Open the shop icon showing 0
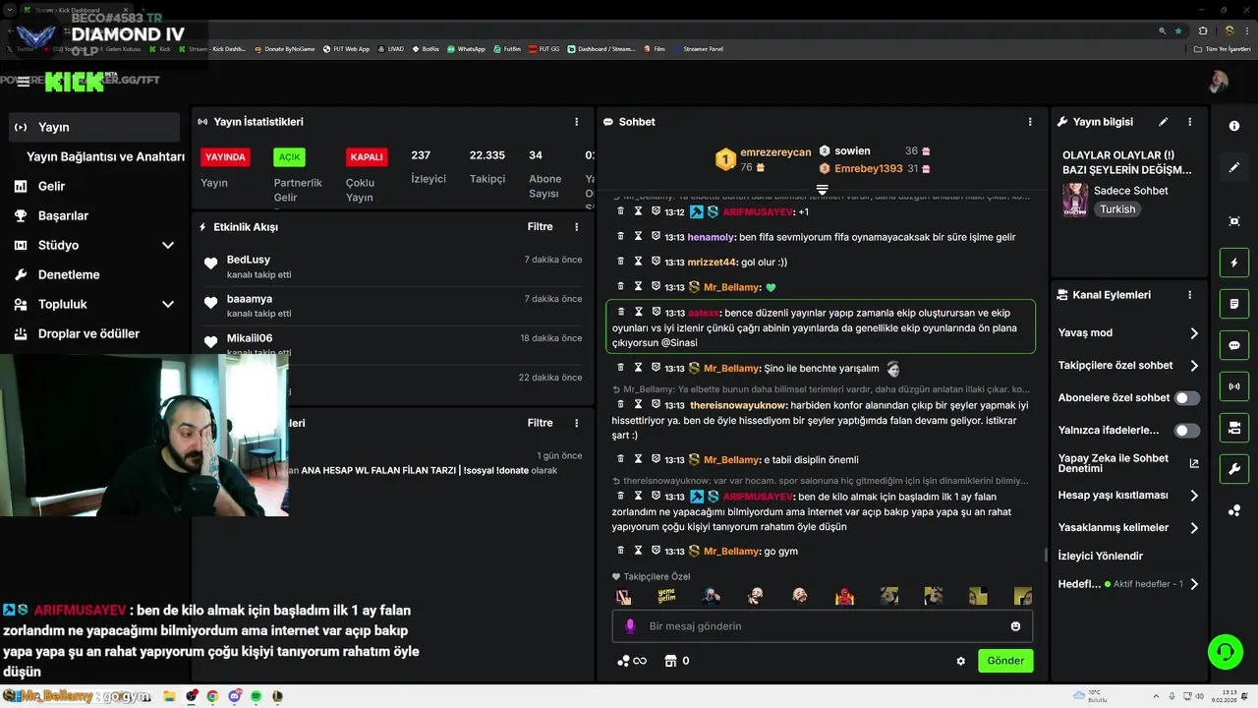This screenshot has height=708, width=1258. click(x=677, y=661)
